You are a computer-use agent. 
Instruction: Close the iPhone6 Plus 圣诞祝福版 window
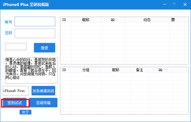point(185,4)
